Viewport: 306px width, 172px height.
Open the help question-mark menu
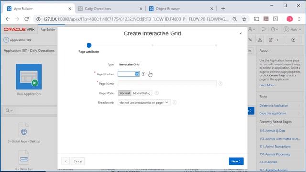click(x=274, y=29)
